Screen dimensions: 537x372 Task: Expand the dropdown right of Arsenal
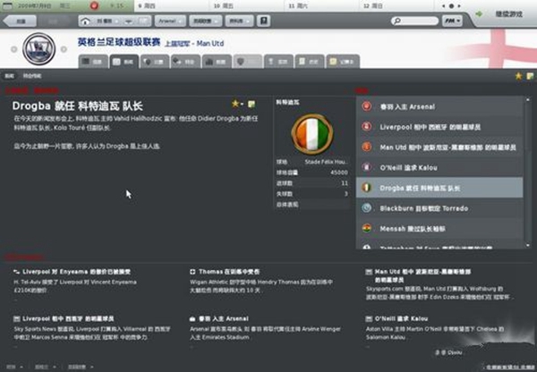(x=205, y=21)
